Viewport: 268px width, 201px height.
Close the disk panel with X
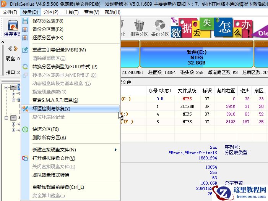[x=3, y=42]
